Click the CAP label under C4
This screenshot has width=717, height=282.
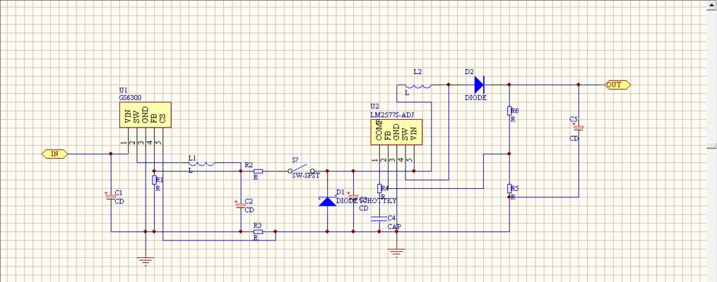pos(394,226)
